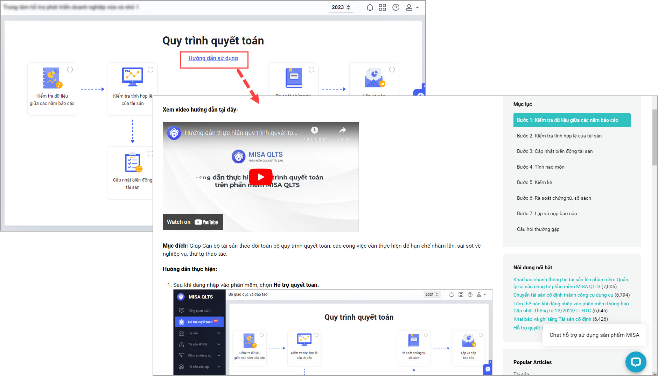Open user account menu beside the 2023 selector
This screenshot has width=658, height=376.
[x=412, y=7]
